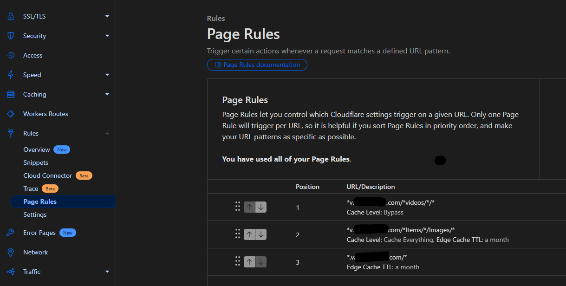The width and height of the screenshot is (566, 286).
Task: Click the Error Pages wrench icon
Action: pyautogui.click(x=11, y=233)
